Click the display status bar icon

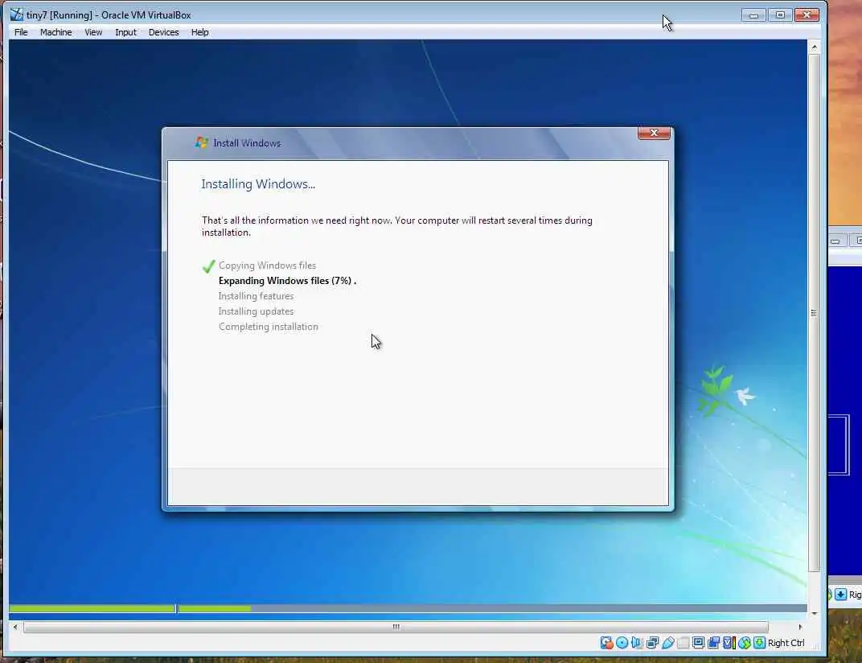[698, 643]
